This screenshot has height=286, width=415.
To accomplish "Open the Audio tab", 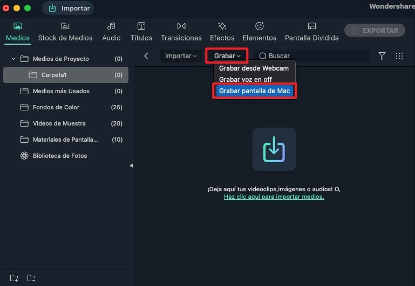I will 111,32.
